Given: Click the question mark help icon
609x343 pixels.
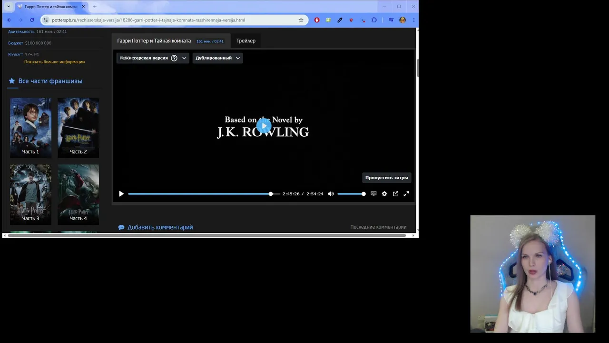Looking at the screenshot, I should click(x=174, y=58).
